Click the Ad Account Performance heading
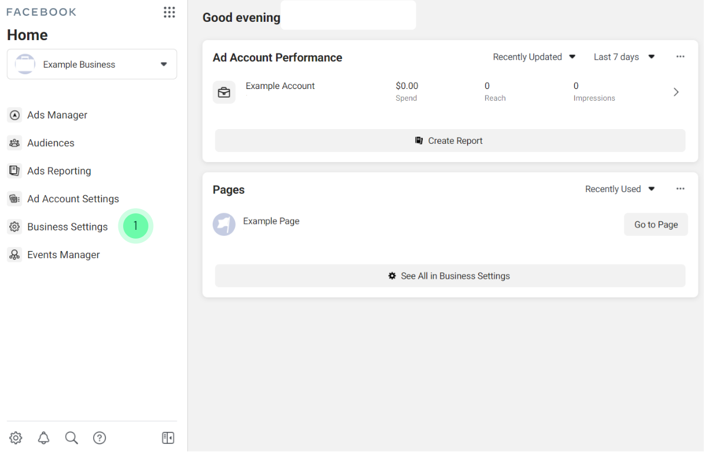This screenshot has height=452, width=705. [x=277, y=58]
